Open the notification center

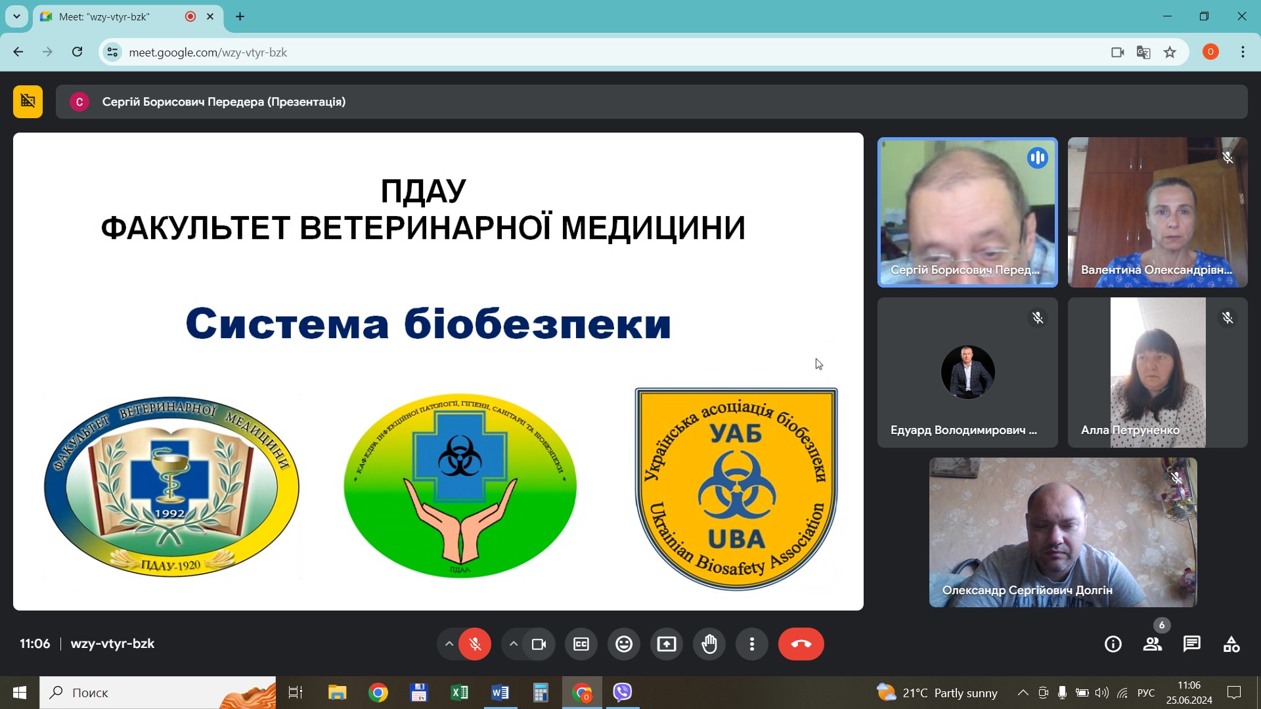click(x=1234, y=693)
